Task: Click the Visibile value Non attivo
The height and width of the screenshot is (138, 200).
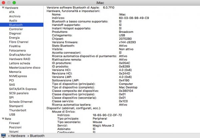Action: tap(126, 49)
